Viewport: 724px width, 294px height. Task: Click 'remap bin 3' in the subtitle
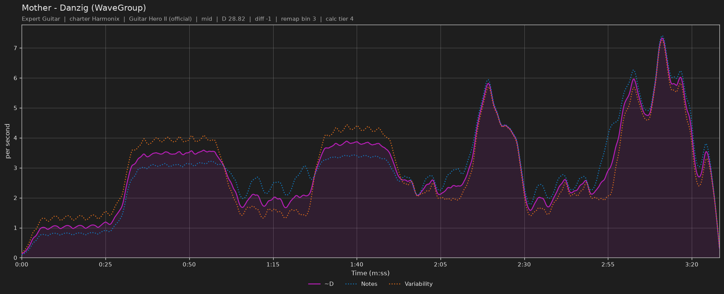(299, 19)
